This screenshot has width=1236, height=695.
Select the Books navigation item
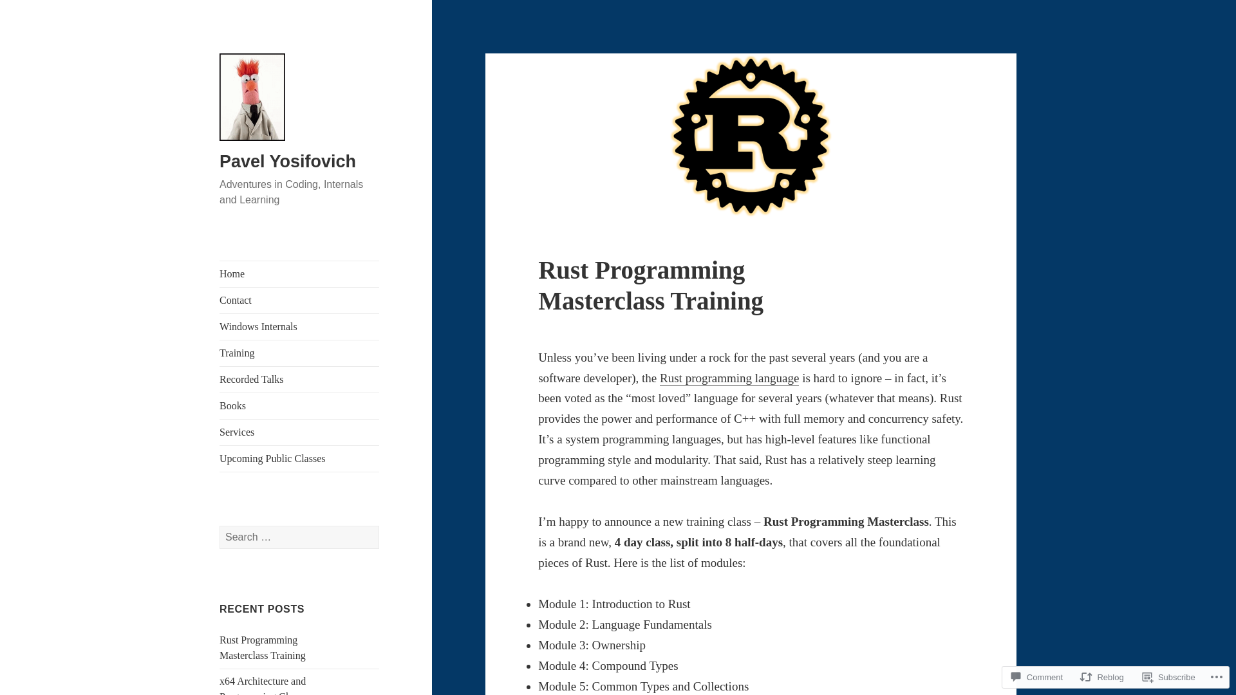[x=232, y=405]
